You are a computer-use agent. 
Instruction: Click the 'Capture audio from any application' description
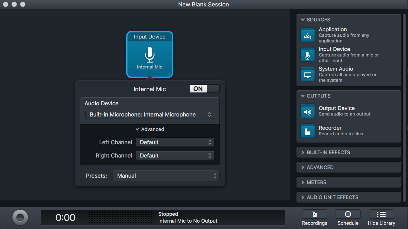[344, 38]
